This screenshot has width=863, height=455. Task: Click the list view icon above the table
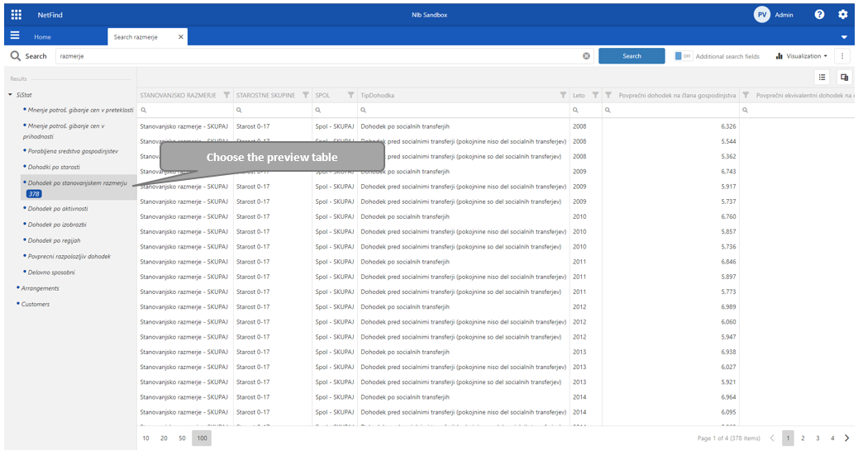pos(822,77)
